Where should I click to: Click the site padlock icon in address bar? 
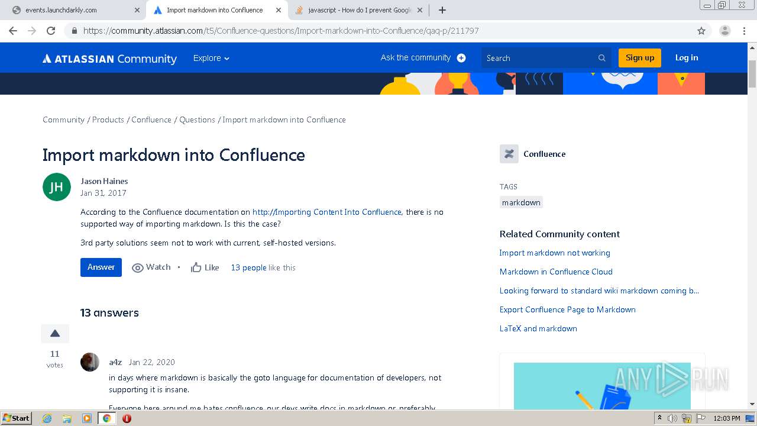click(75, 31)
